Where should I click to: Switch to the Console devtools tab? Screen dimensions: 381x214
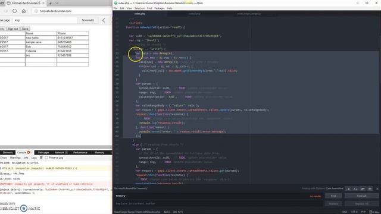click(x=24, y=152)
